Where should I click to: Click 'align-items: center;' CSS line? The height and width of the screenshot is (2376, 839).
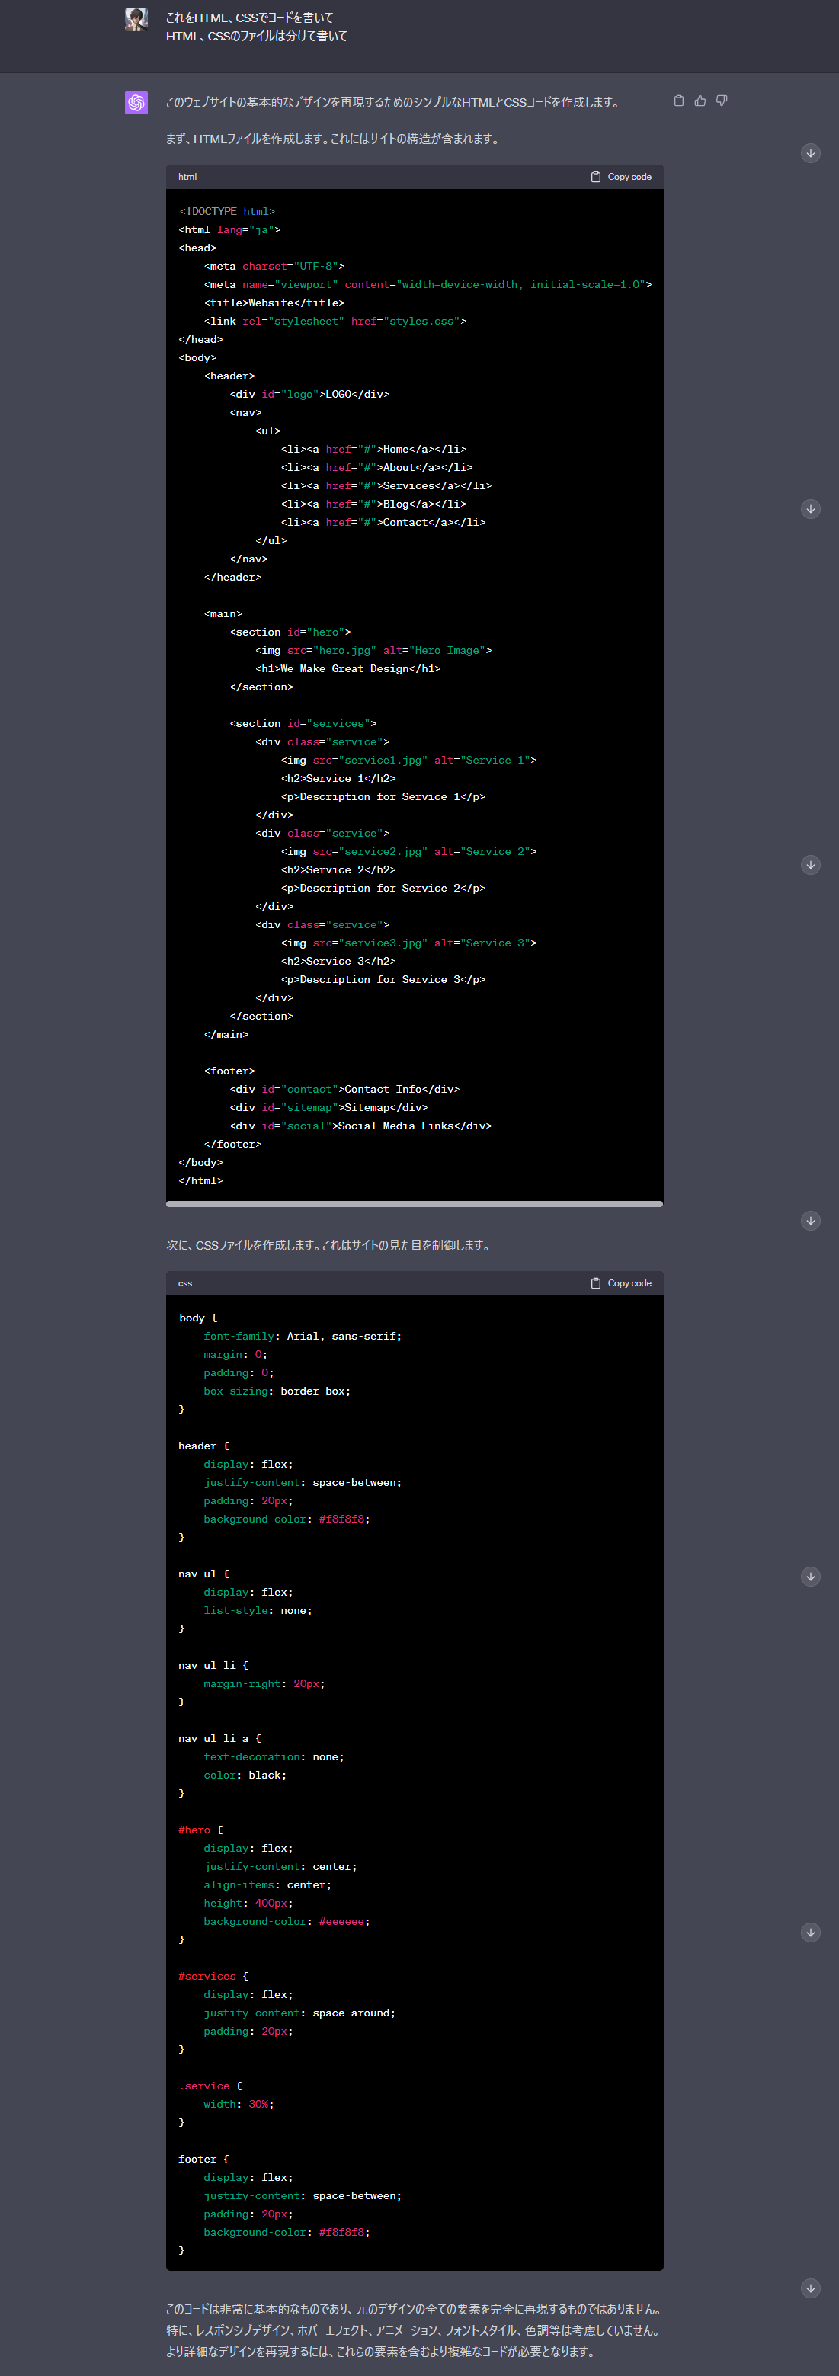(x=267, y=1884)
